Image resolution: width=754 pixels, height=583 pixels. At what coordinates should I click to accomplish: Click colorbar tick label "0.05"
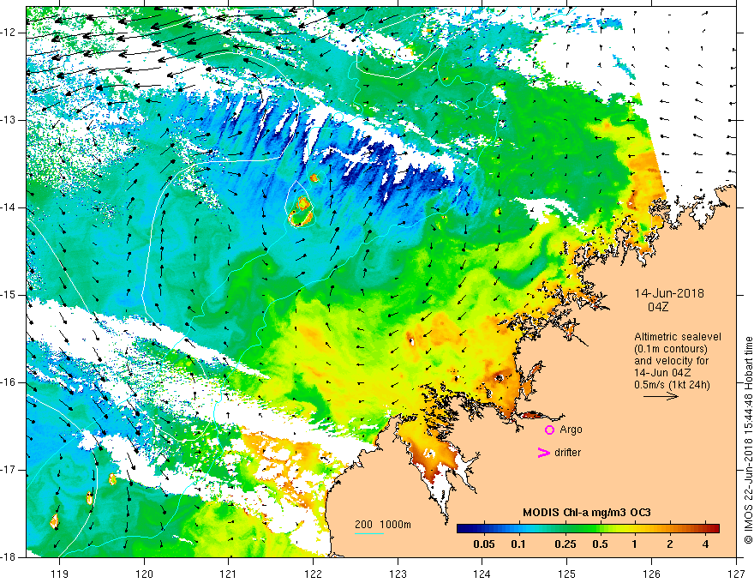[484, 544]
